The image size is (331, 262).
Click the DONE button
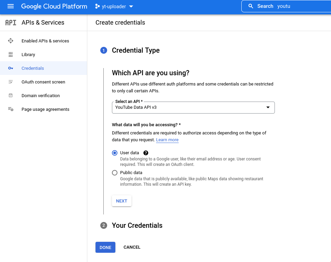pyautogui.click(x=105, y=247)
